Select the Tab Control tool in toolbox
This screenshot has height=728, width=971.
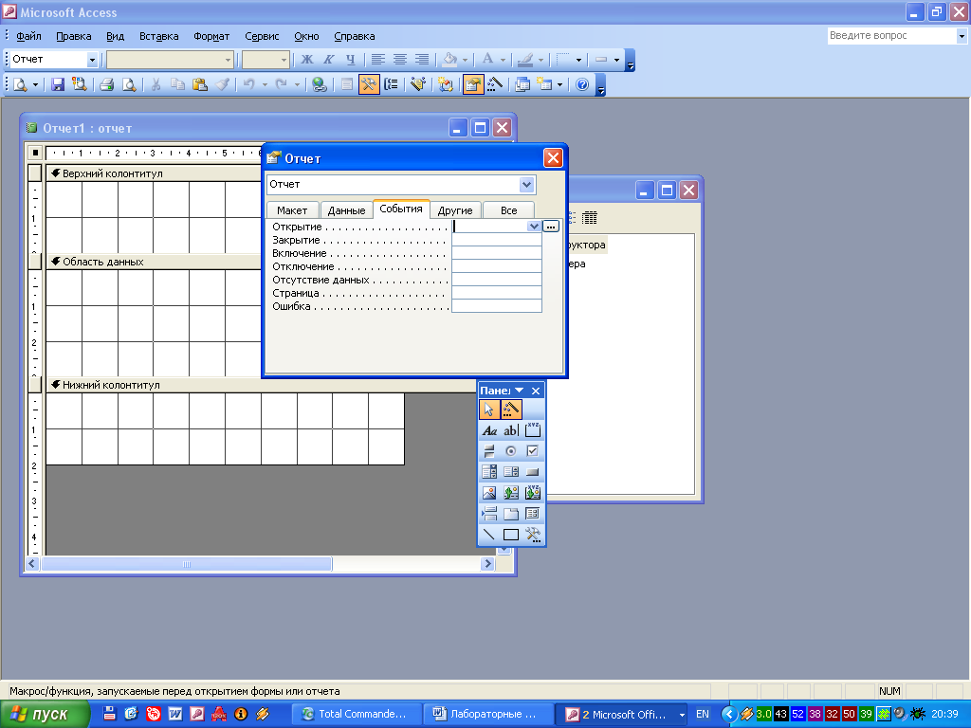click(511, 513)
